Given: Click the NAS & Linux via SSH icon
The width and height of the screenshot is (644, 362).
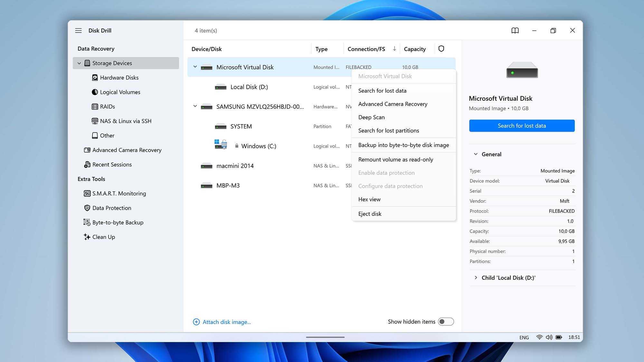Looking at the screenshot, I should click(x=95, y=121).
